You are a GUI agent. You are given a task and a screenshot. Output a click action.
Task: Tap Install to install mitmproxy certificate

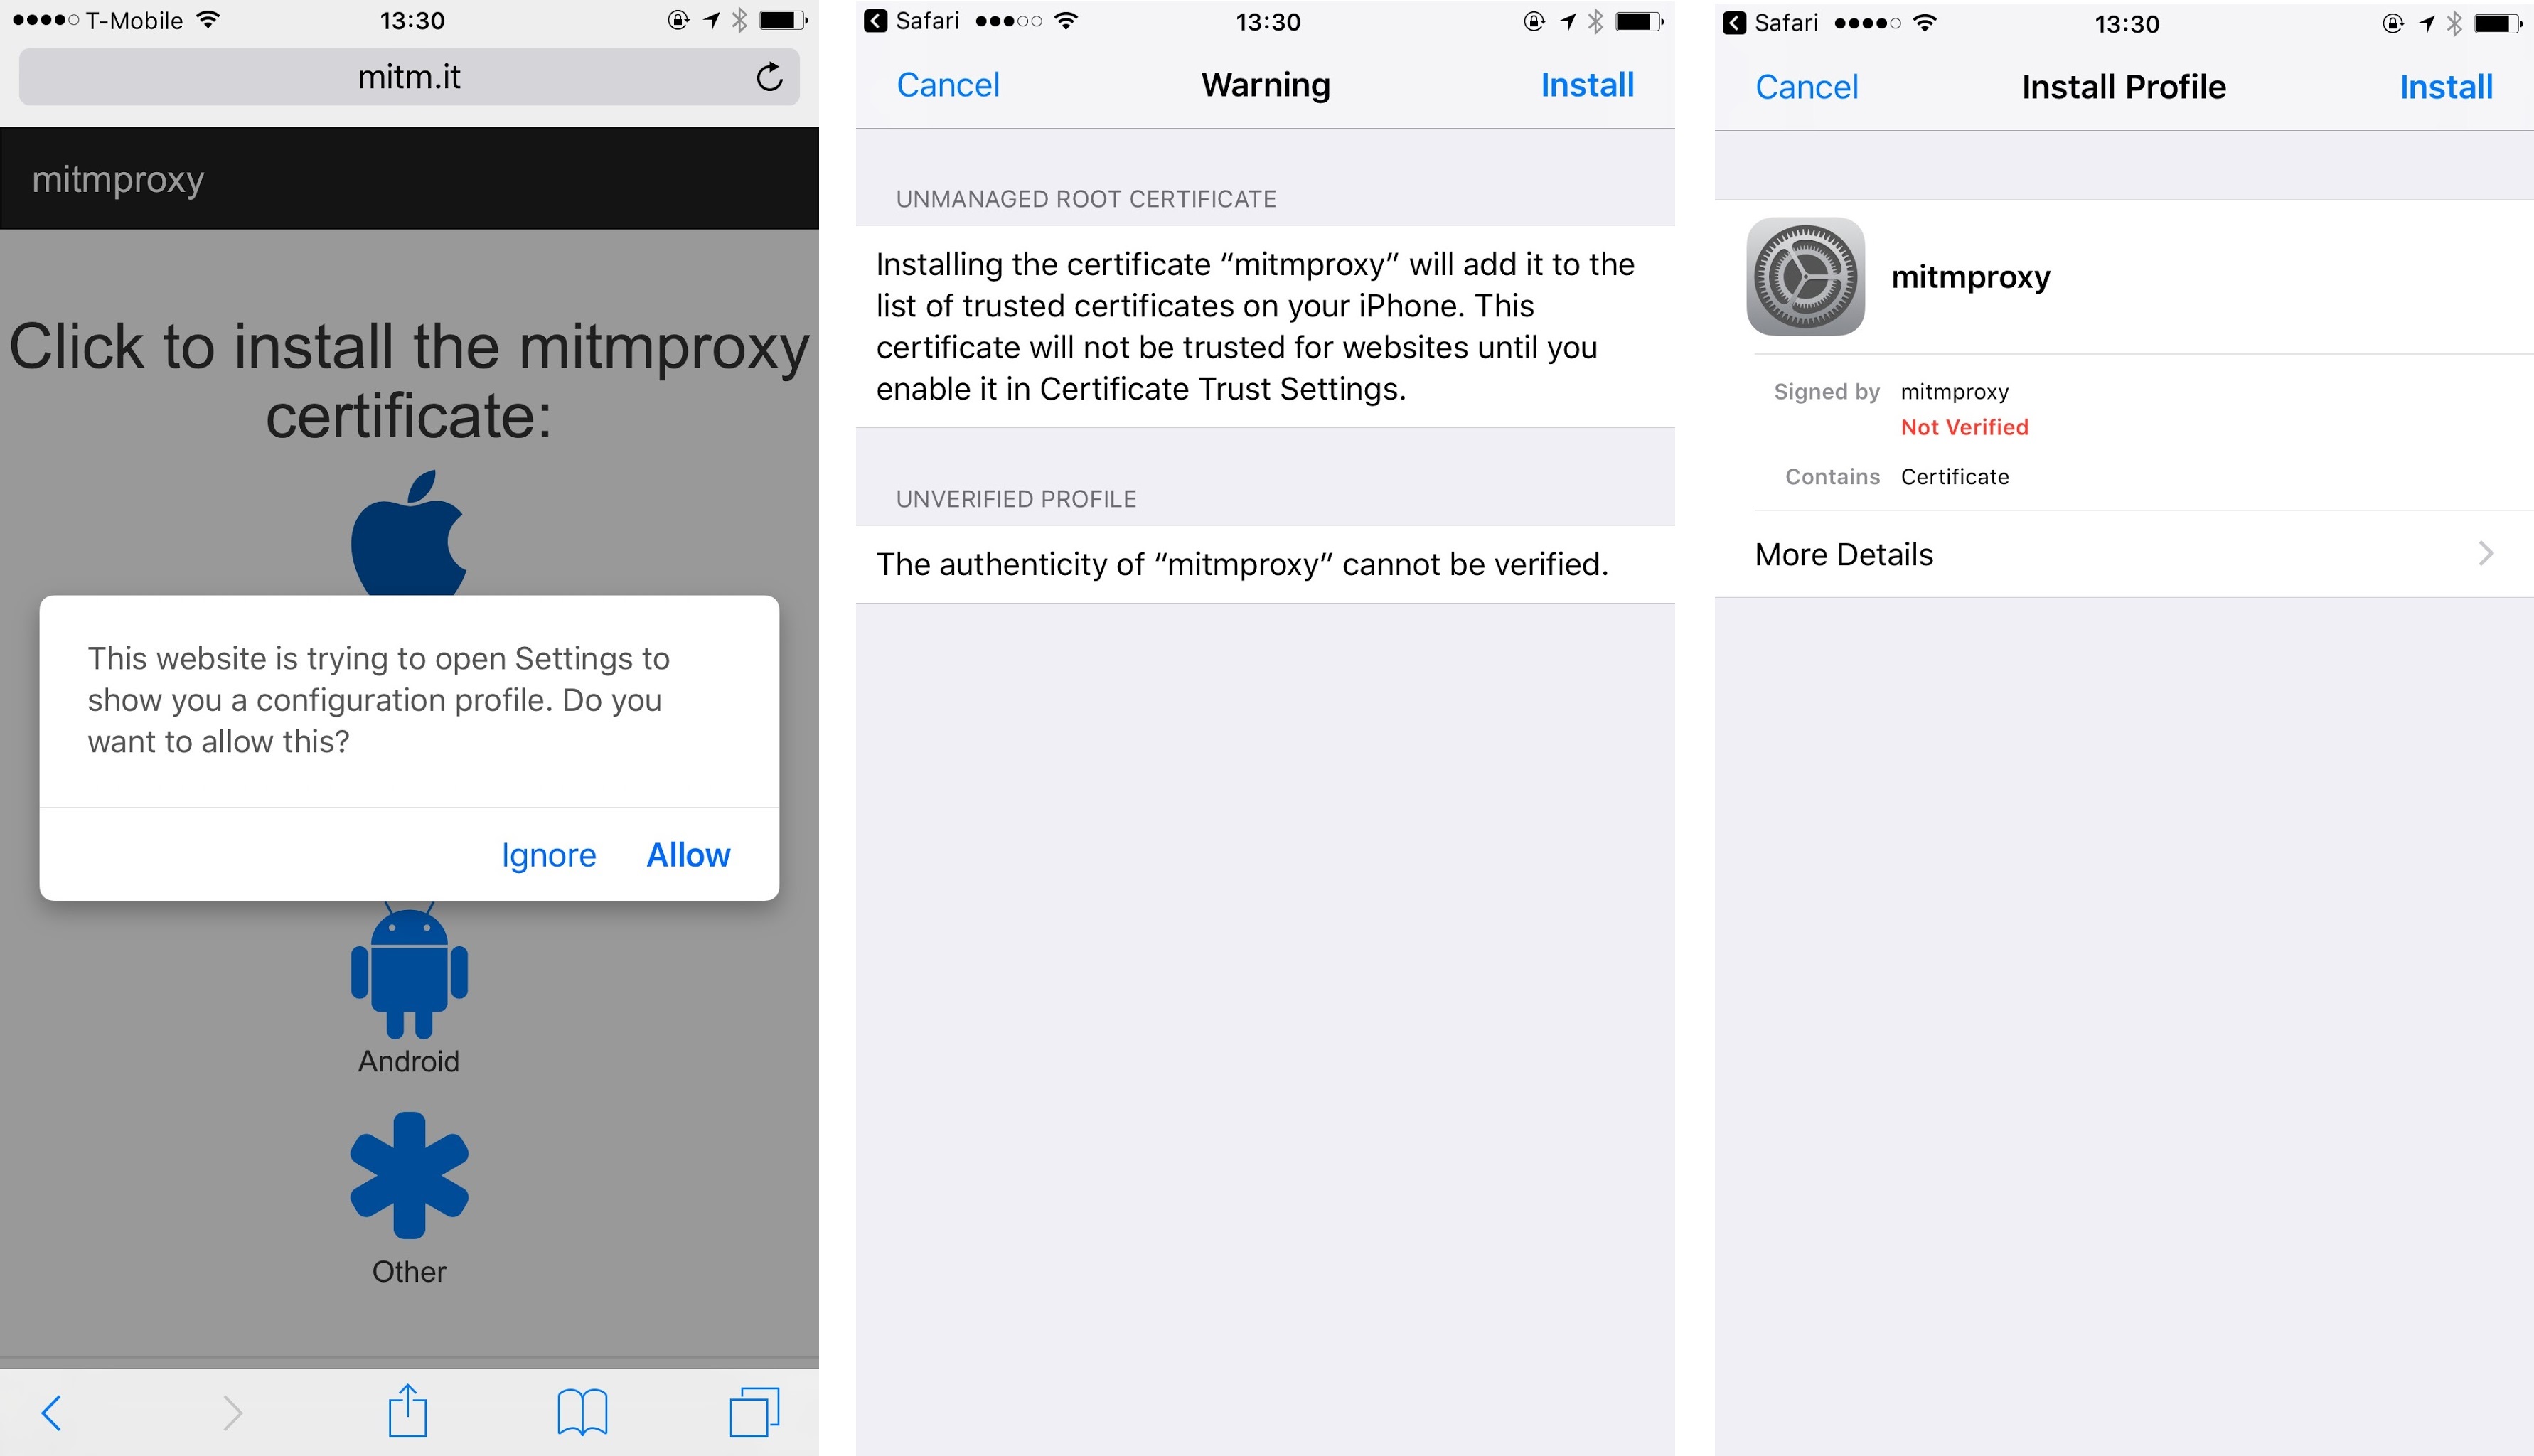click(x=2444, y=83)
